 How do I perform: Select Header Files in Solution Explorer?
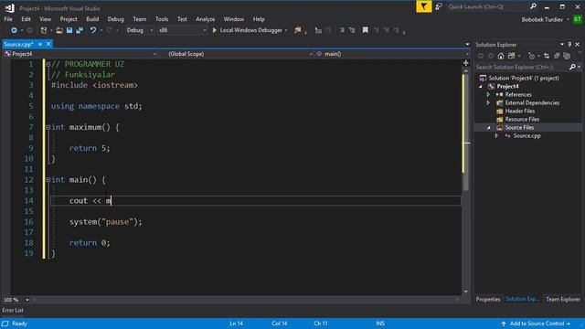520,111
